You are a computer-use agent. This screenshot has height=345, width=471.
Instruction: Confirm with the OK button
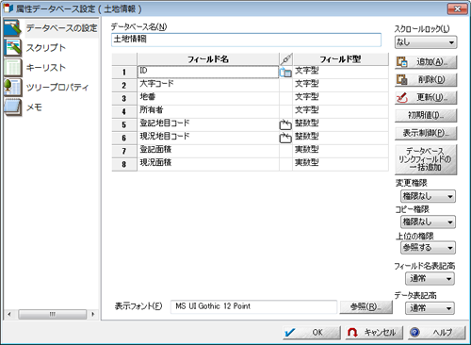[311, 333]
